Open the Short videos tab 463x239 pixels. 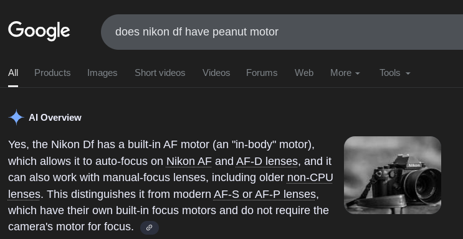click(160, 73)
